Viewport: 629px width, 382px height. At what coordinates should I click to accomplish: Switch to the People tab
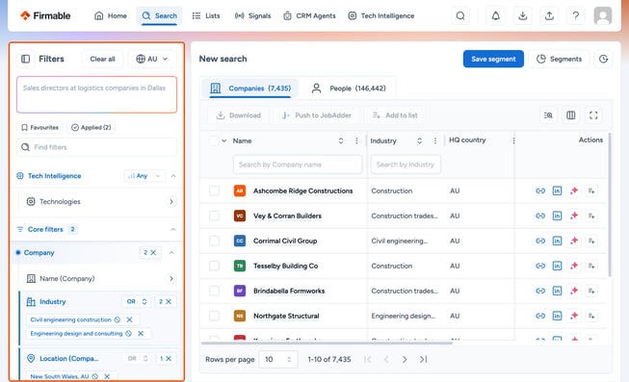[x=349, y=89]
